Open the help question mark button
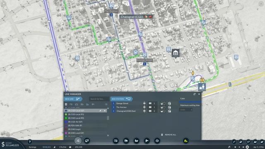This screenshot has height=149, width=265. pos(30,142)
